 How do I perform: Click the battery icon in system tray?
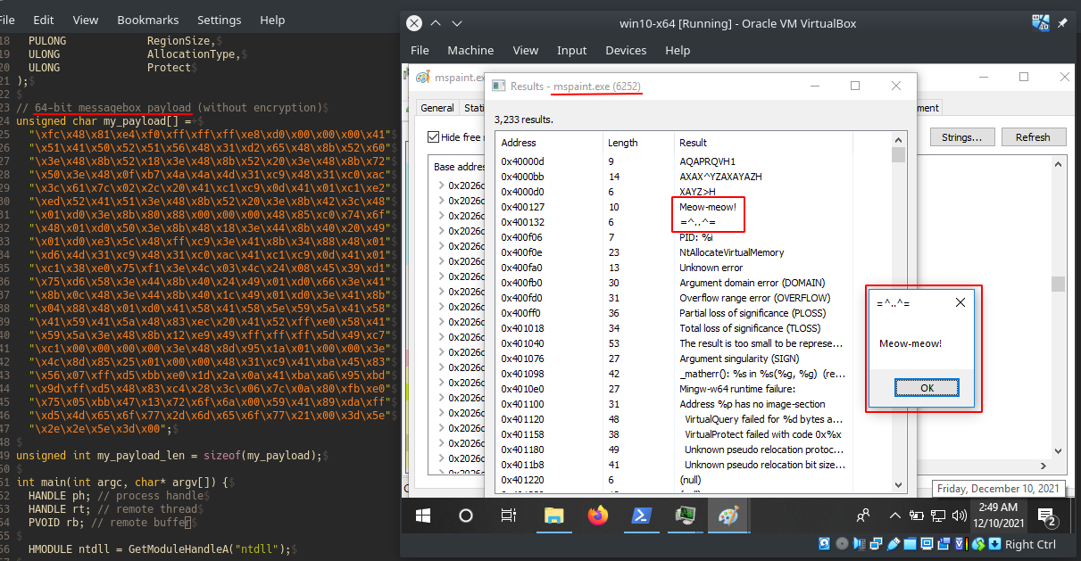[x=917, y=516]
